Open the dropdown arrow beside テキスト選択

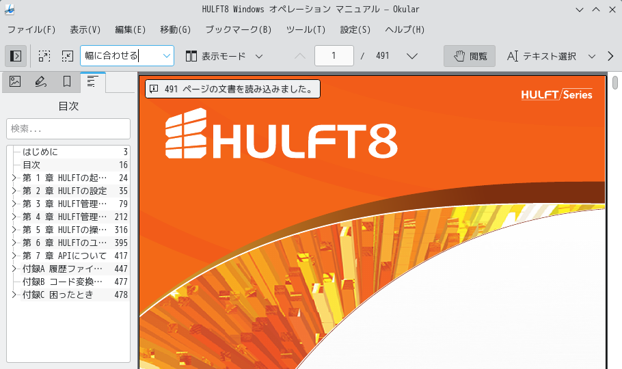click(x=591, y=56)
